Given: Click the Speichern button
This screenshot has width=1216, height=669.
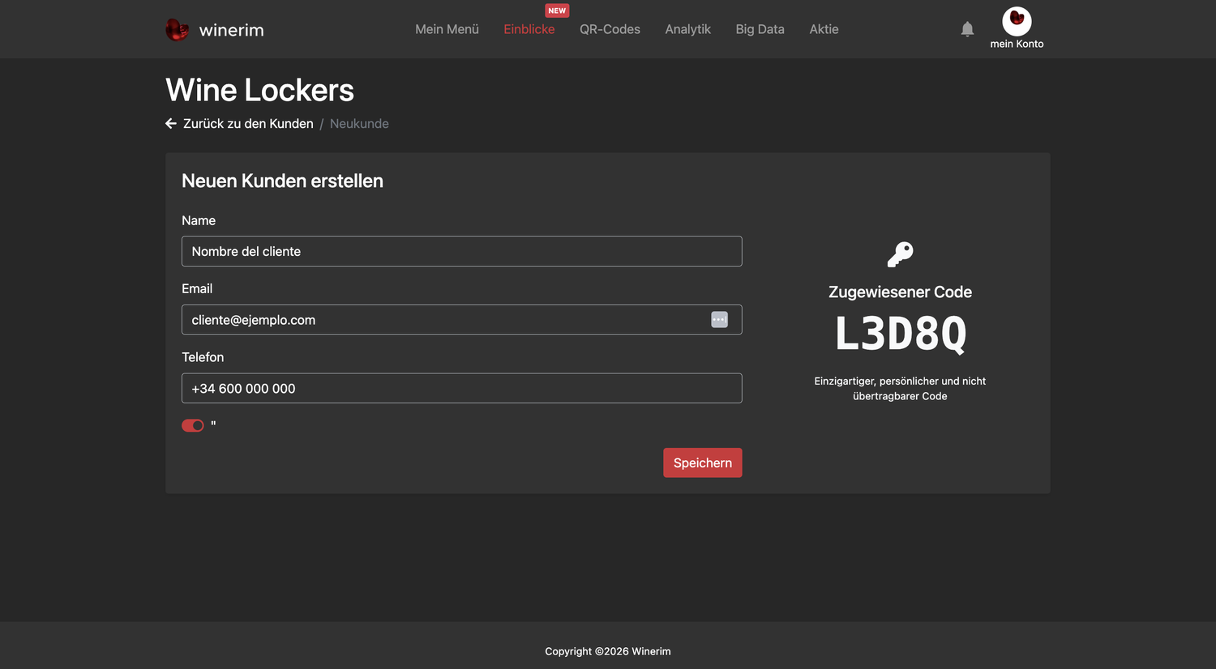Looking at the screenshot, I should coord(702,462).
